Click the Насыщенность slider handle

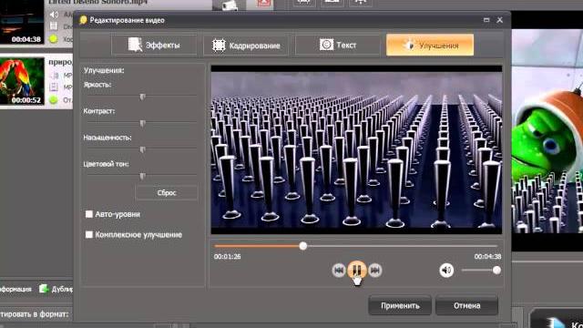pos(142,149)
